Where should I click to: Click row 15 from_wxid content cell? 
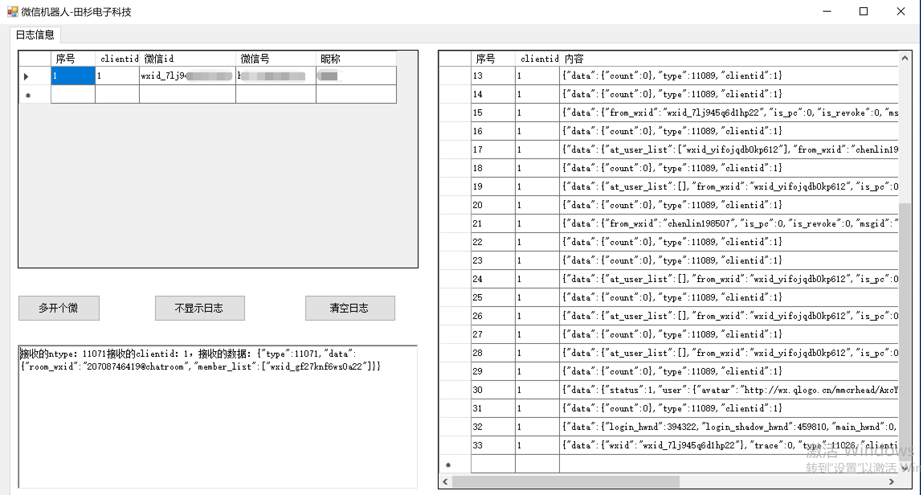point(729,113)
